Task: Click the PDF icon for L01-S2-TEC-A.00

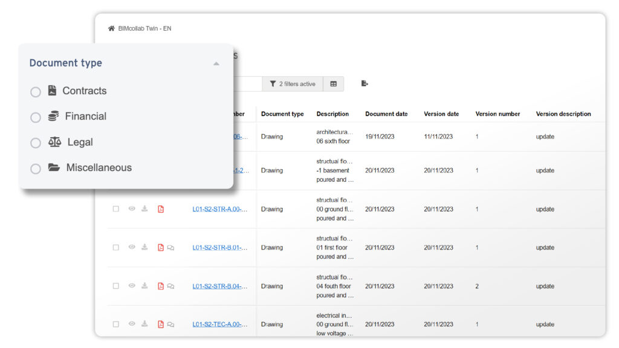Action: [x=161, y=324]
